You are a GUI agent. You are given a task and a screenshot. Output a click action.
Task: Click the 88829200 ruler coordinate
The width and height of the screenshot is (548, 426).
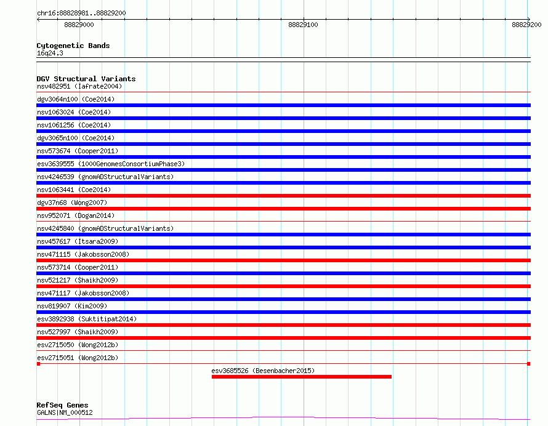[x=526, y=25]
